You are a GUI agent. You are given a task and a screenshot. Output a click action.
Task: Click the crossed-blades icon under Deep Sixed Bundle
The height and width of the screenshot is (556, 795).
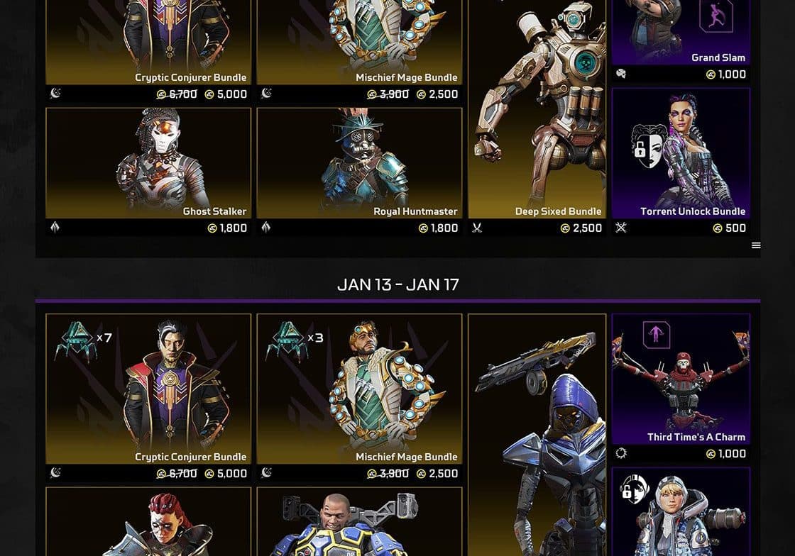click(476, 228)
